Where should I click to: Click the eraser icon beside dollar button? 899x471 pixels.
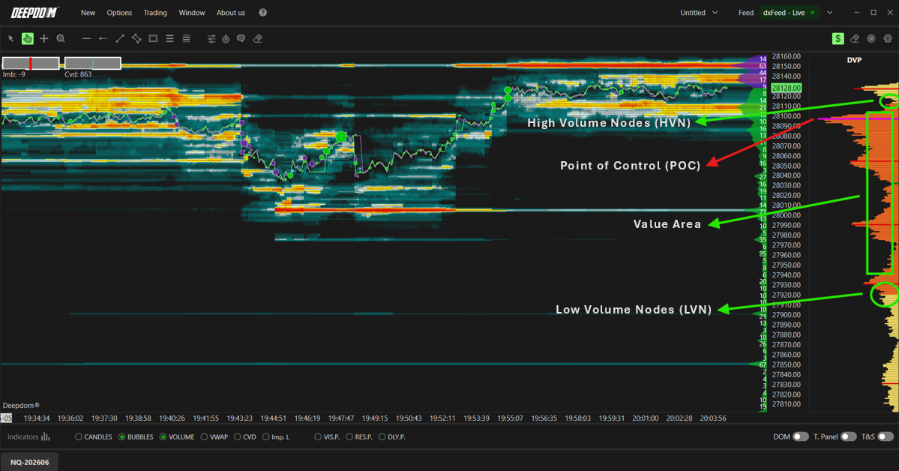pos(855,38)
